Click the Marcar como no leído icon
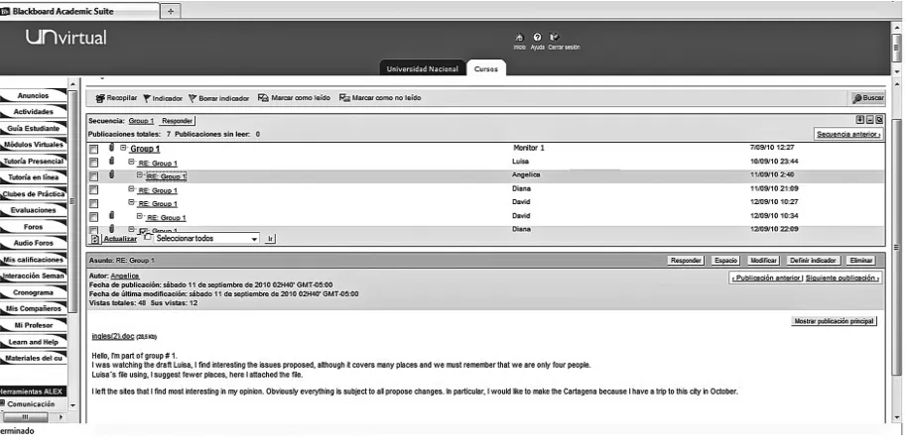Image resolution: width=909 pixels, height=448 pixels. pos(344,98)
